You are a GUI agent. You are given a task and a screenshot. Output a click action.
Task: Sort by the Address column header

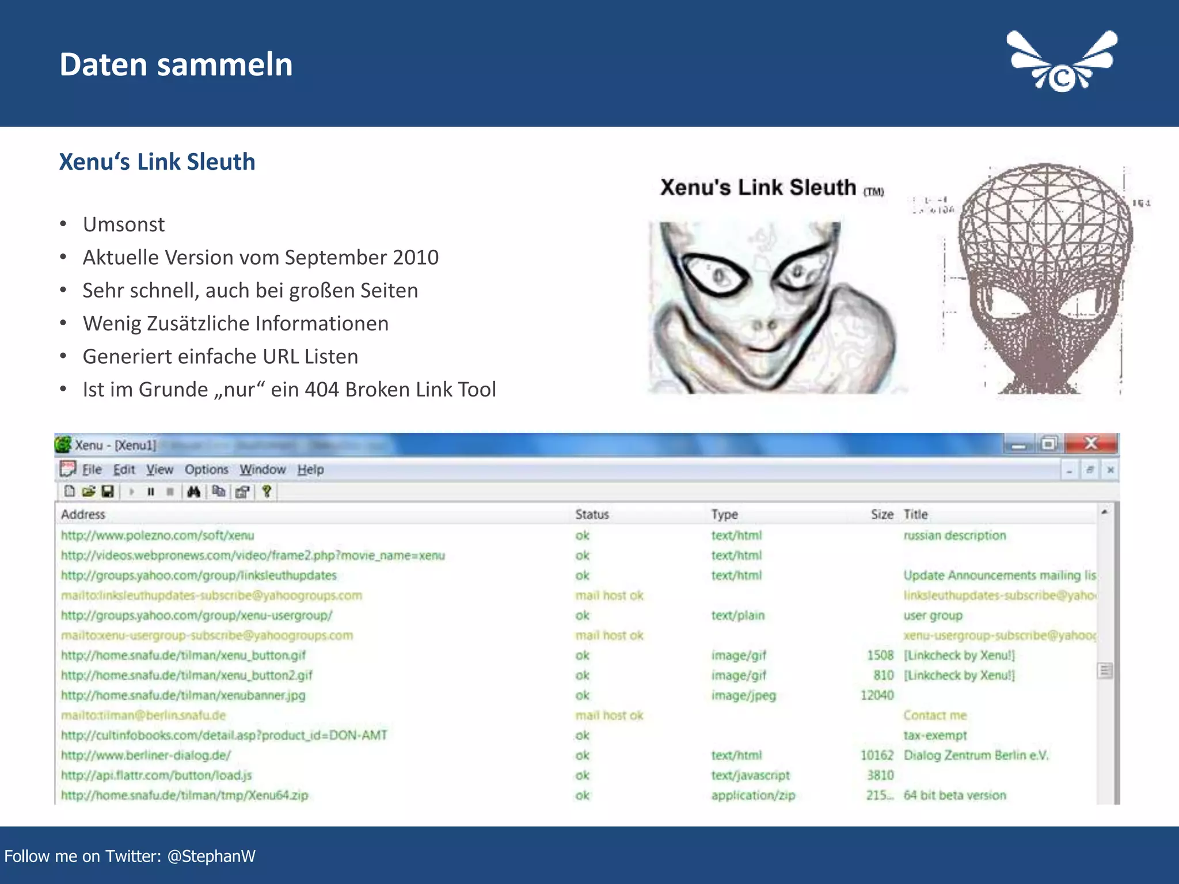click(x=83, y=514)
